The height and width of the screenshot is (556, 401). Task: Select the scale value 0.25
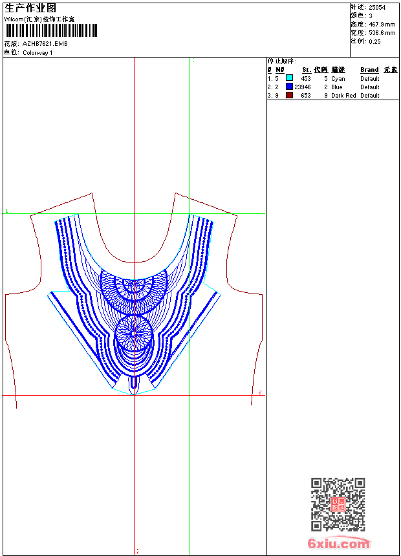tap(374, 42)
